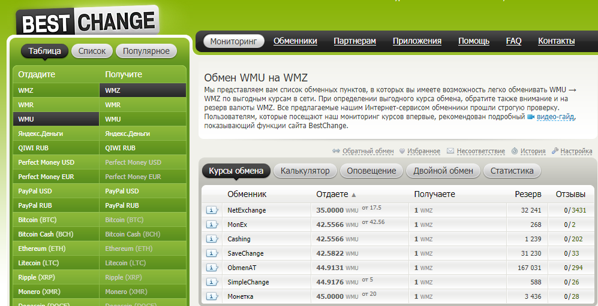The width and height of the screenshot is (598, 306).
Task: Click the BestChange logo
Action: 88,20
